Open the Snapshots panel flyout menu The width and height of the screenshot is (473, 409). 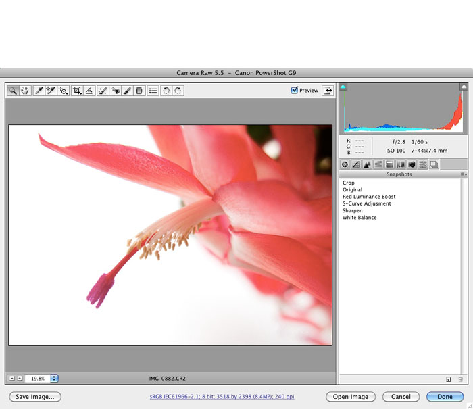[x=464, y=174]
